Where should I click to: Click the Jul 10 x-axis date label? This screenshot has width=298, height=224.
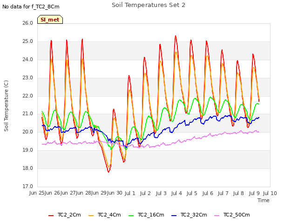coord(270,193)
